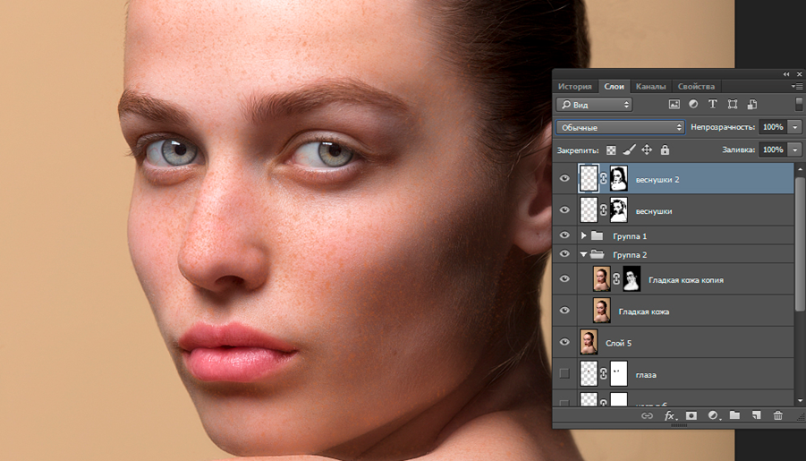Hide the Слой 5 layer
806x461 pixels.
click(x=564, y=342)
